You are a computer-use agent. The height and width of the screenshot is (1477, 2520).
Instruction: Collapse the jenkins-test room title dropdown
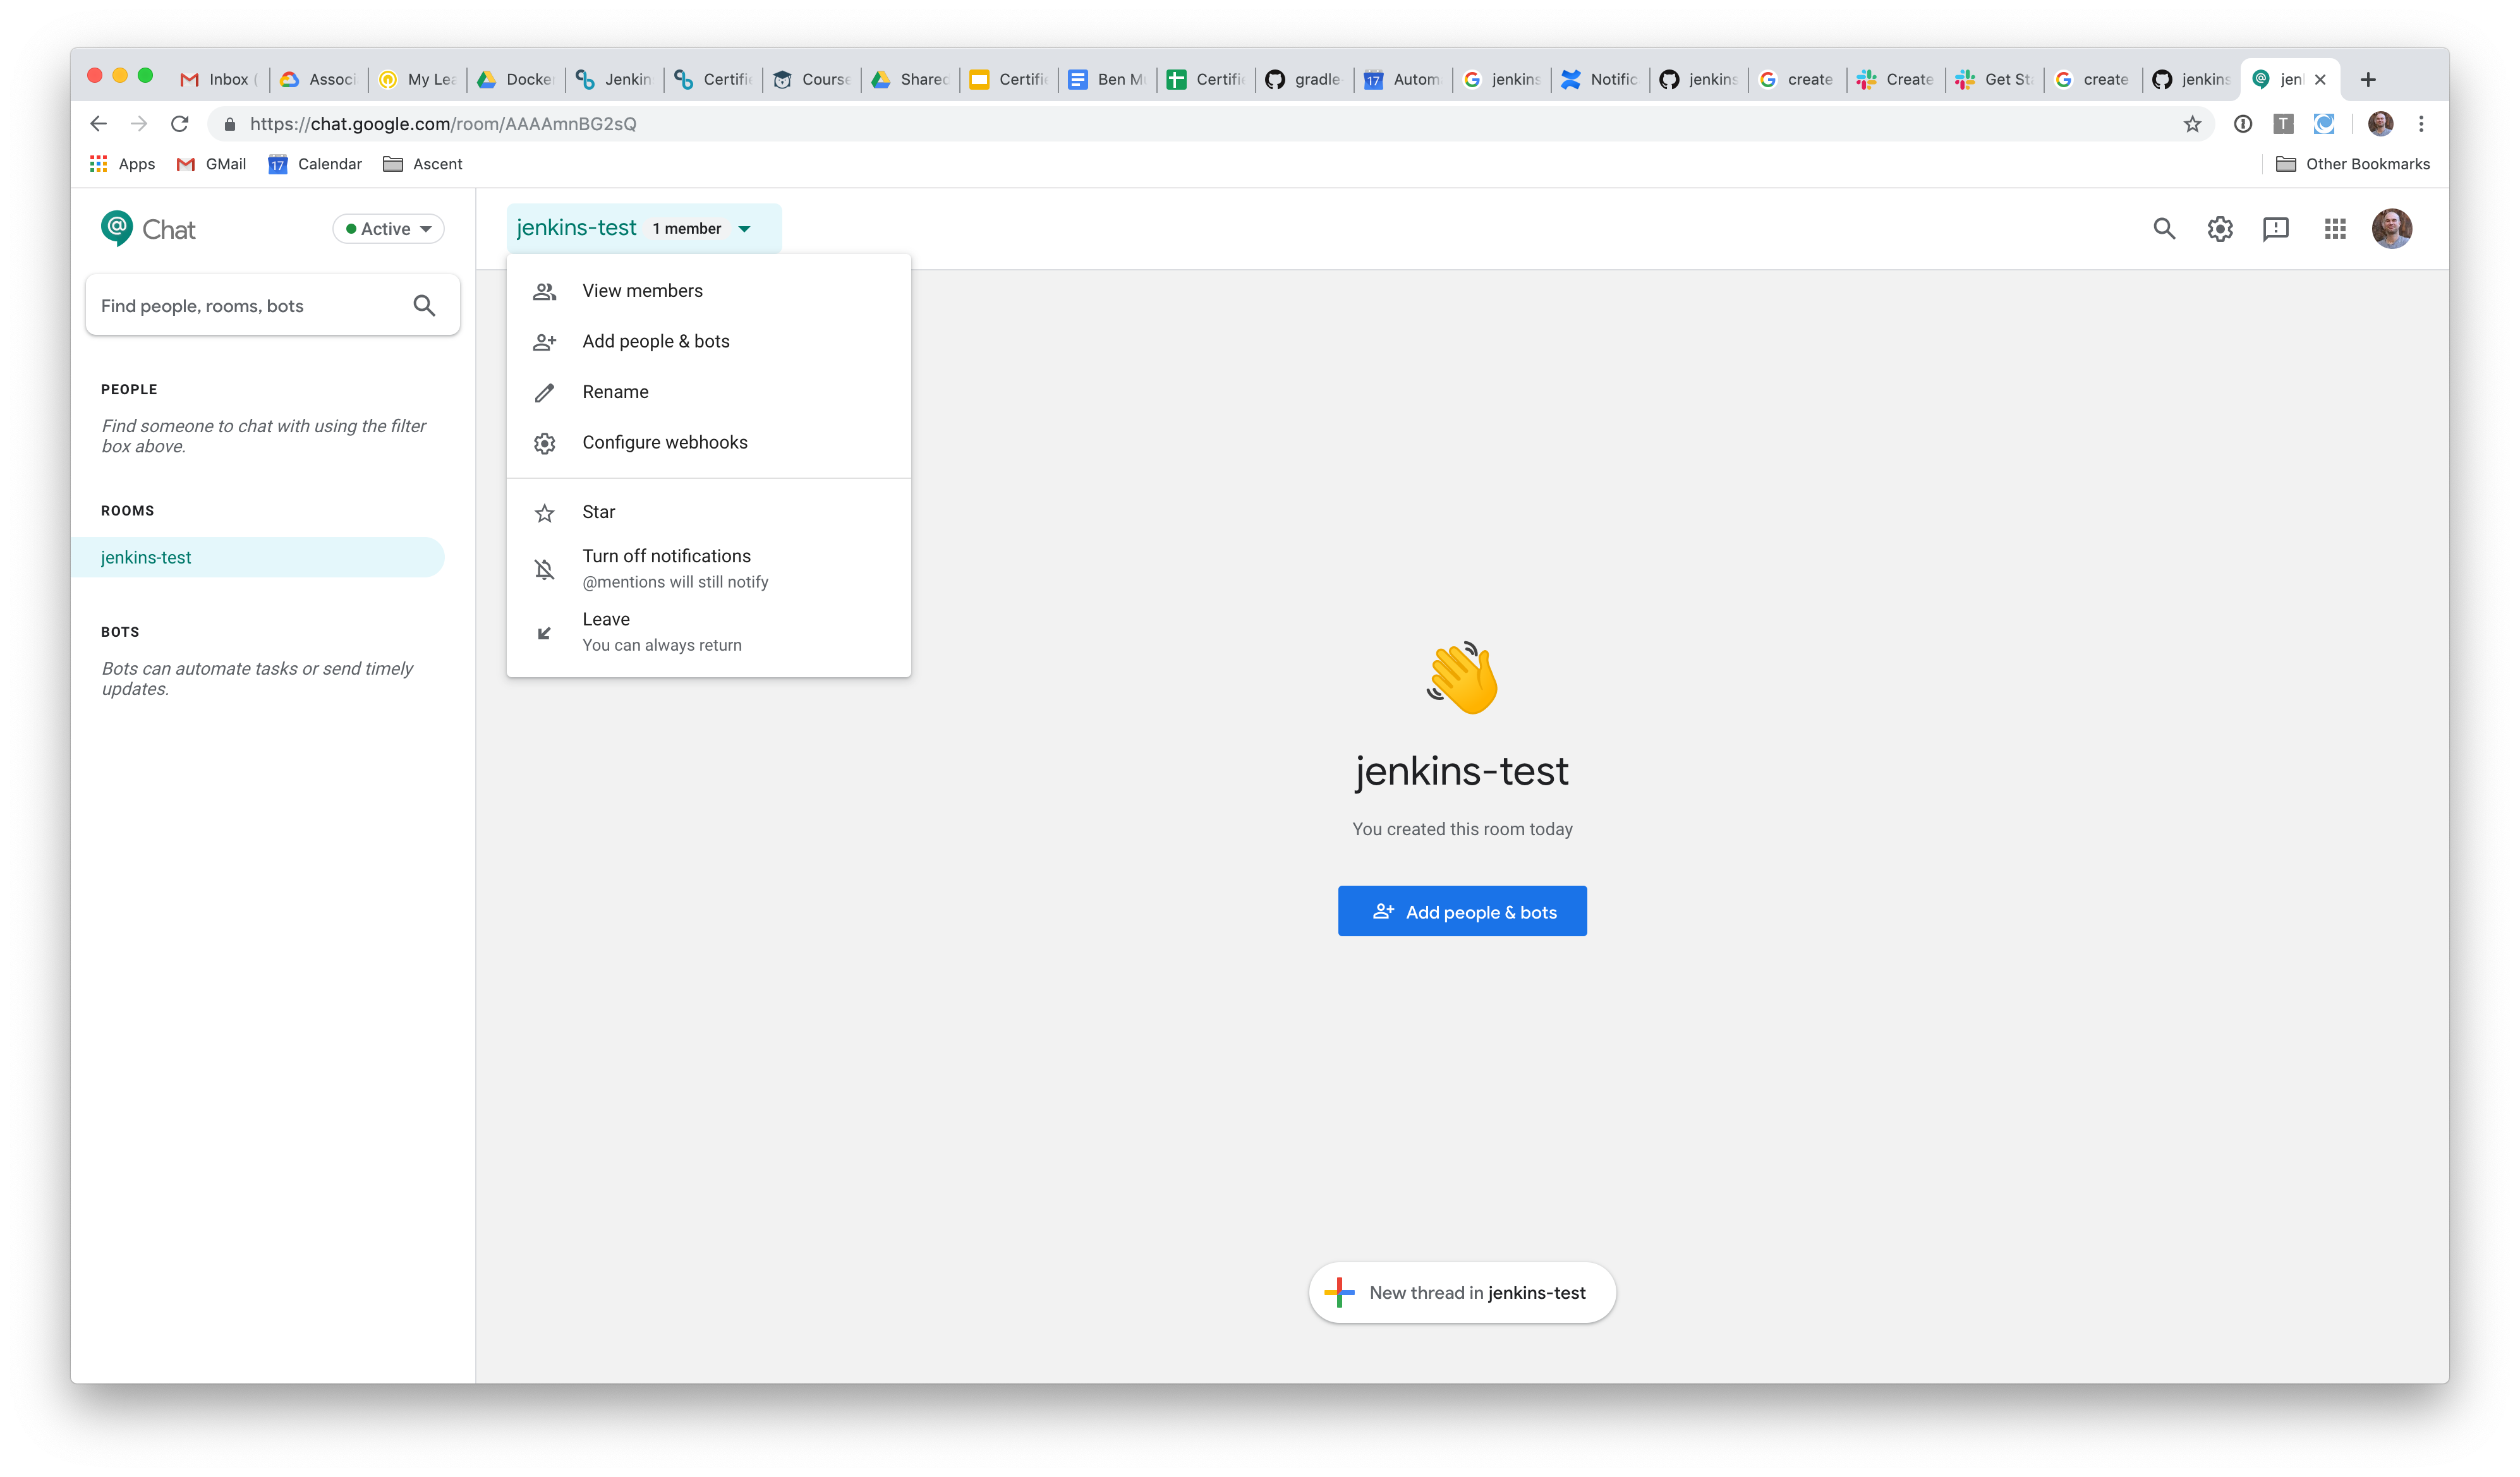pyautogui.click(x=744, y=228)
